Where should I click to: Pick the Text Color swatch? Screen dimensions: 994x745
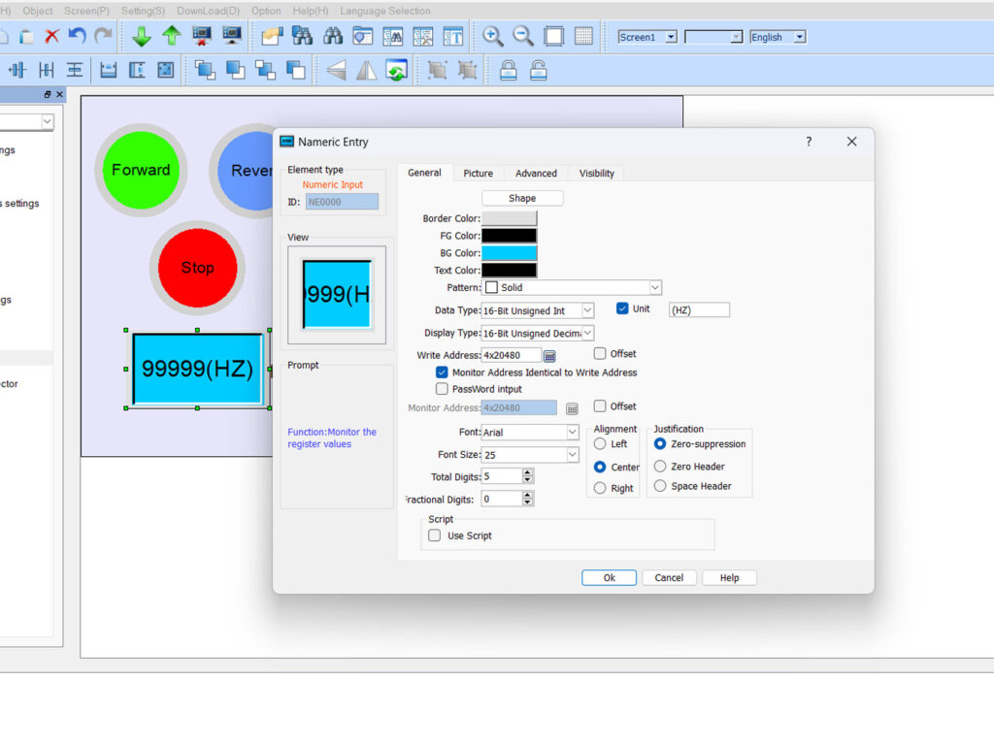(509, 271)
